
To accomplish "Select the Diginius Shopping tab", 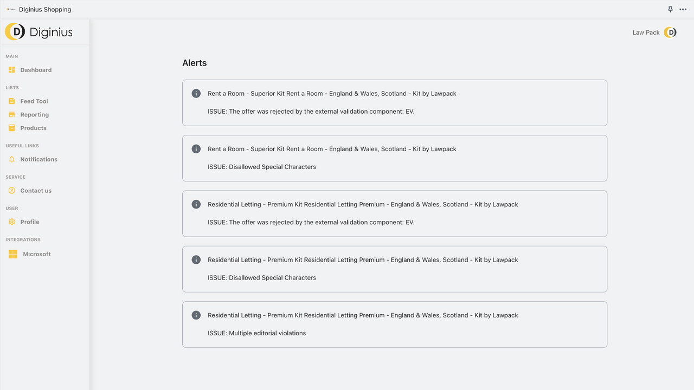I will tap(44, 9).
